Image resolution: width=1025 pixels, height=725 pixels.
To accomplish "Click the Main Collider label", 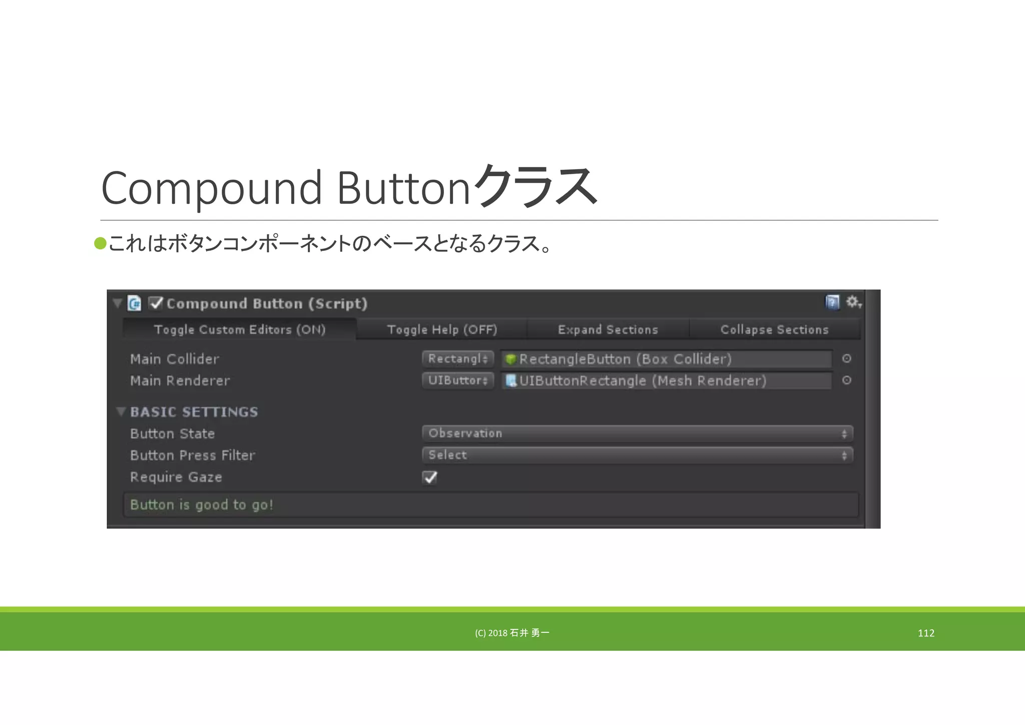I will pyautogui.click(x=175, y=359).
